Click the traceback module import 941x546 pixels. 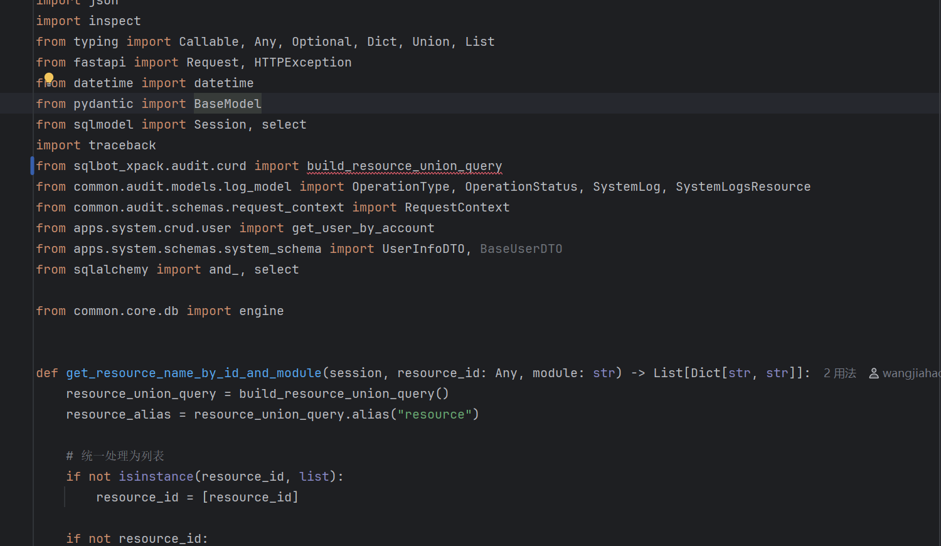[x=122, y=146]
